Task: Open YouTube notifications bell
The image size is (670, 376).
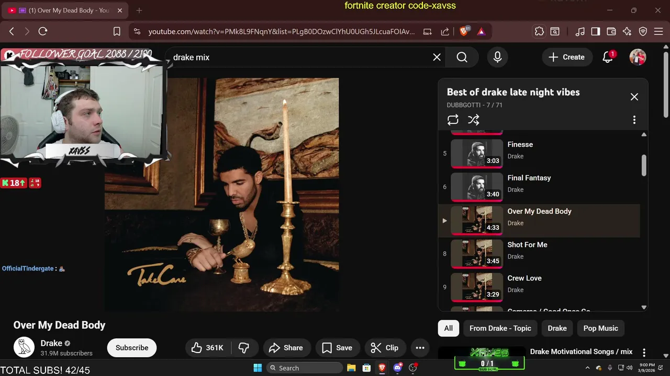Action: (x=608, y=57)
